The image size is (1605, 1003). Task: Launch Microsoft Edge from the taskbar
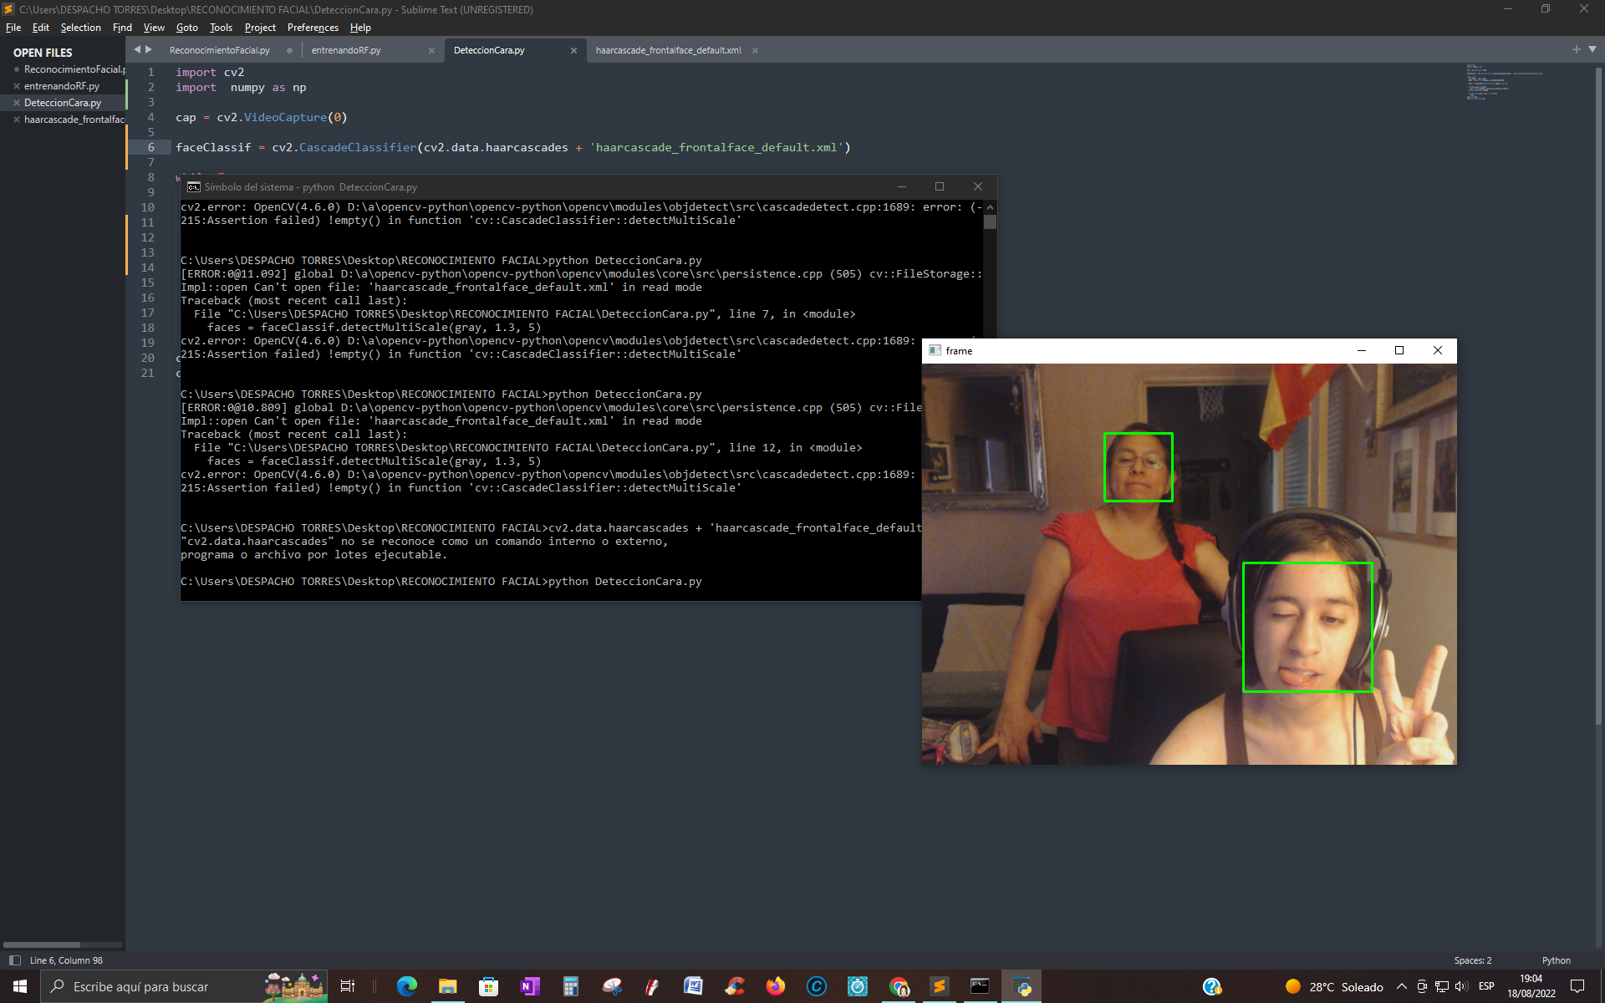[407, 986]
